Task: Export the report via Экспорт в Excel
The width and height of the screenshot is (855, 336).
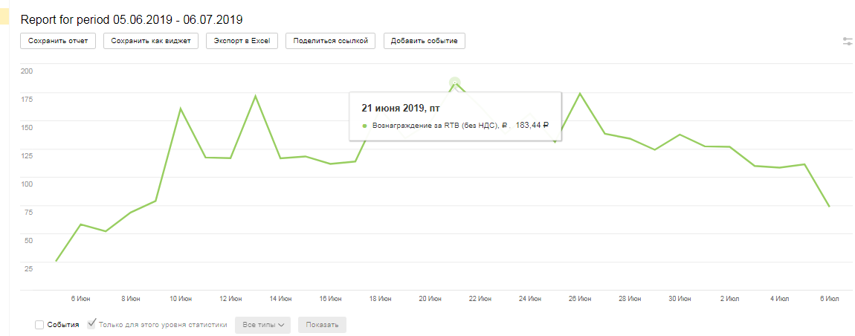Action: 242,41
